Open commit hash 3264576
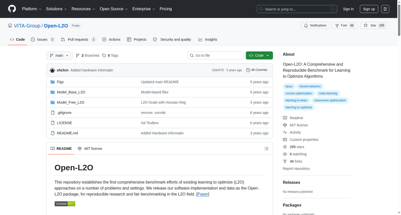 218,70
